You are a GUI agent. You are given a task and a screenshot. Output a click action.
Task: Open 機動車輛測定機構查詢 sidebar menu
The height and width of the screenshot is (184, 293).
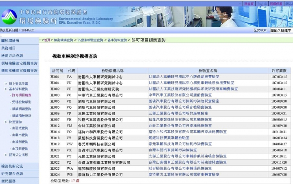tap(20, 70)
